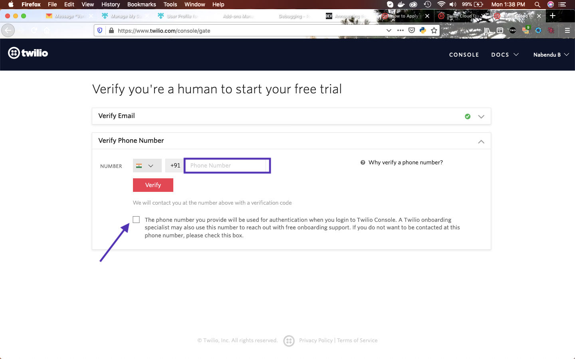Focus the Phone Number input field
The height and width of the screenshot is (359, 575).
pos(227,166)
